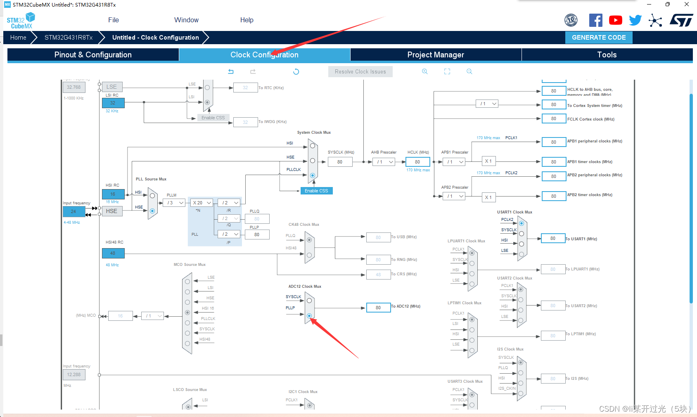Open the APB1 Prescaler dropdown
Screen dimensions: 697x417
pyautogui.click(x=454, y=162)
